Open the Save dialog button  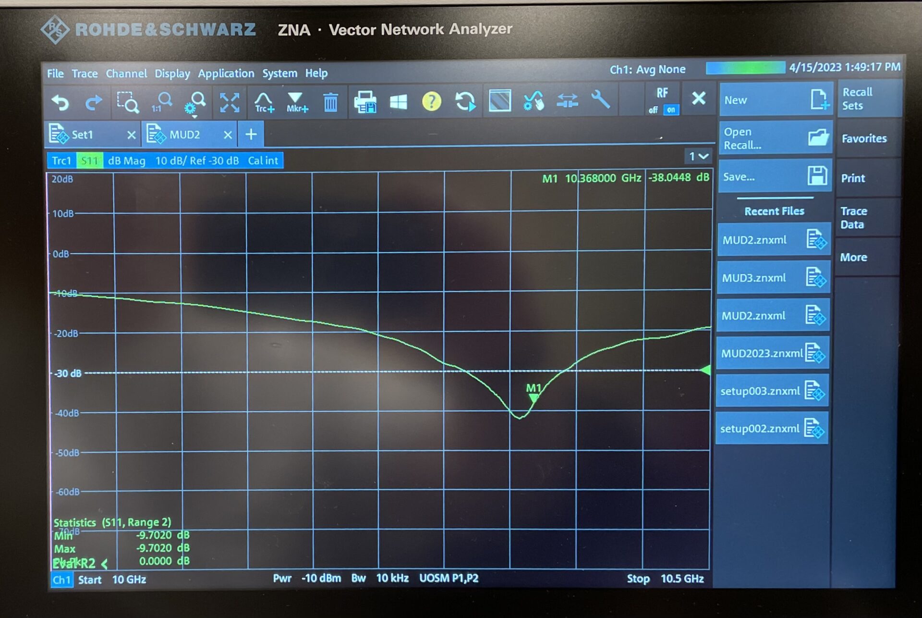(x=773, y=176)
